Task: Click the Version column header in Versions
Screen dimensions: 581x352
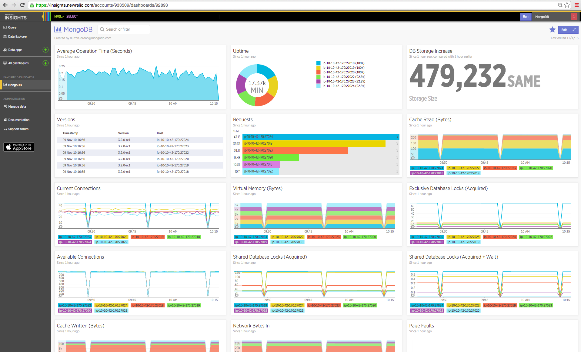Action: (123, 133)
